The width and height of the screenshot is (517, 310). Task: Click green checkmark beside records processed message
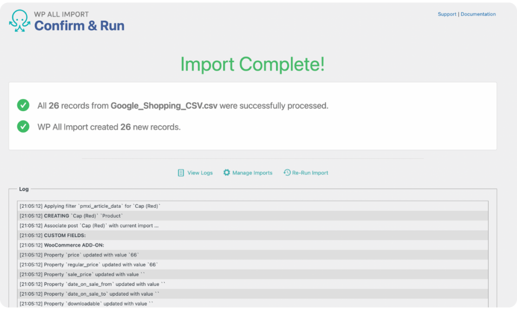pos(23,105)
